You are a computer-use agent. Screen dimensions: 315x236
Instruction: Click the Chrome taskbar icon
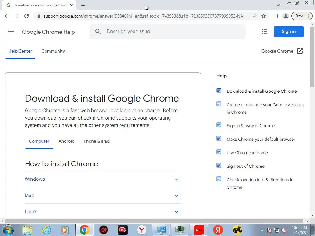(84, 230)
